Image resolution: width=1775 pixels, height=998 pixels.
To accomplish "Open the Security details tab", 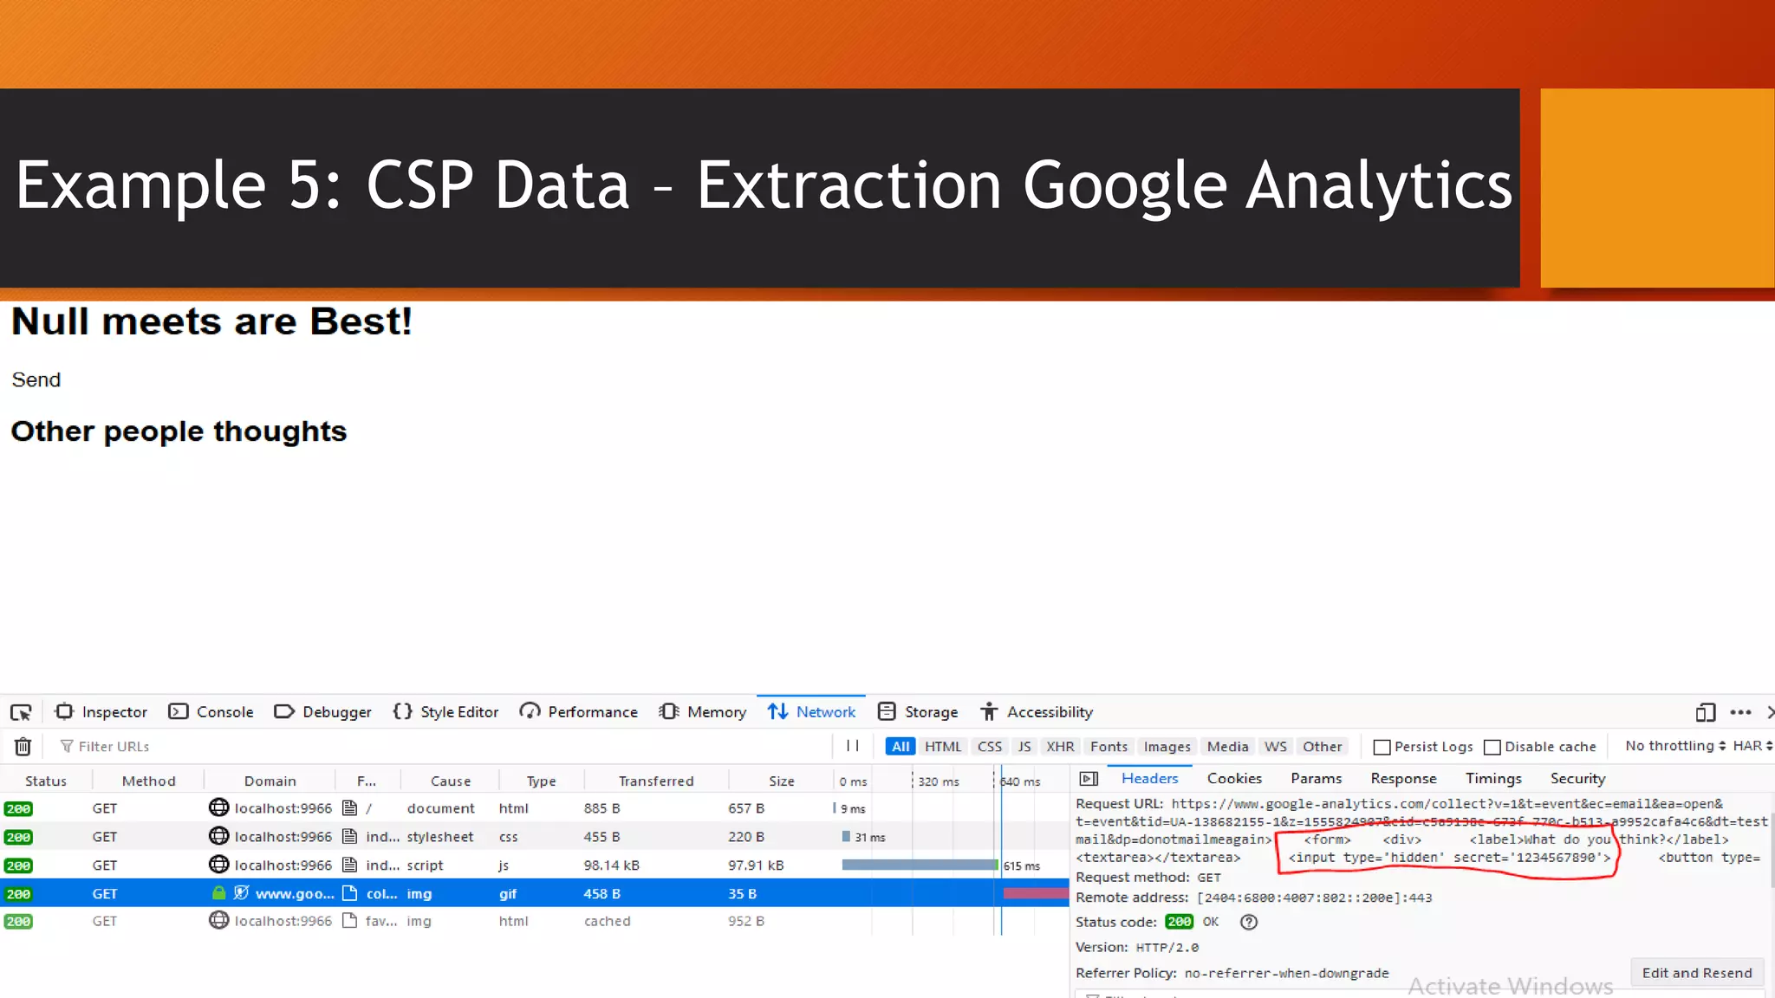I will click(1577, 778).
